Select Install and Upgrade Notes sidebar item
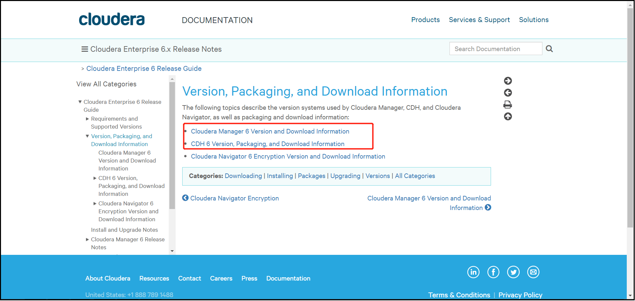 pyautogui.click(x=125, y=230)
